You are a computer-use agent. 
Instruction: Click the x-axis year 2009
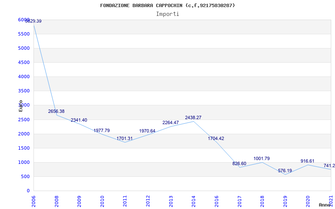pyautogui.click(x=79, y=201)
